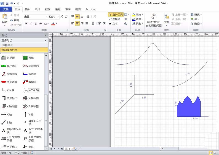Open the Position (位置) dropdown
Viewport: 219px width, 155px height.
click(166, 20)
